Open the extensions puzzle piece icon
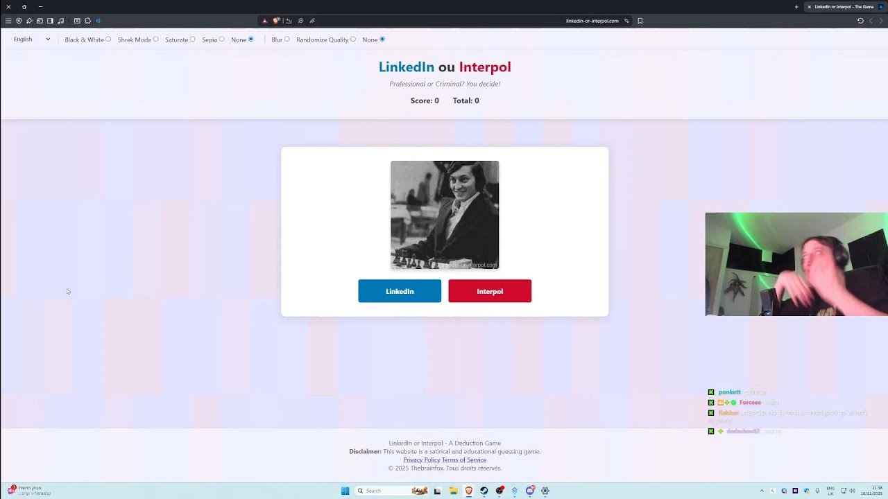The height and width of the screenshot is (499, 888). [87, 21]
